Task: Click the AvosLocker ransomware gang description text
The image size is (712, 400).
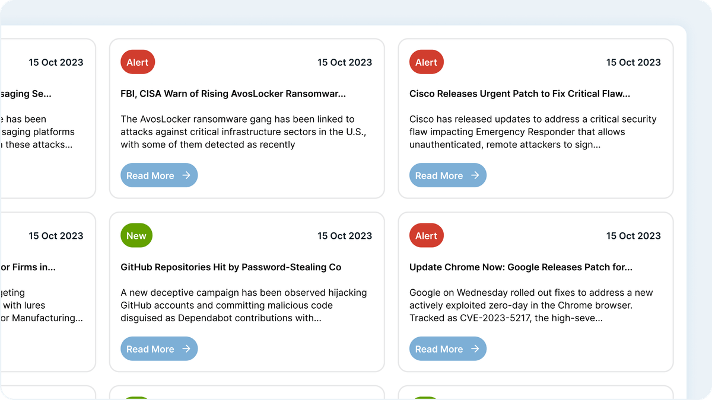Action: 243,132
